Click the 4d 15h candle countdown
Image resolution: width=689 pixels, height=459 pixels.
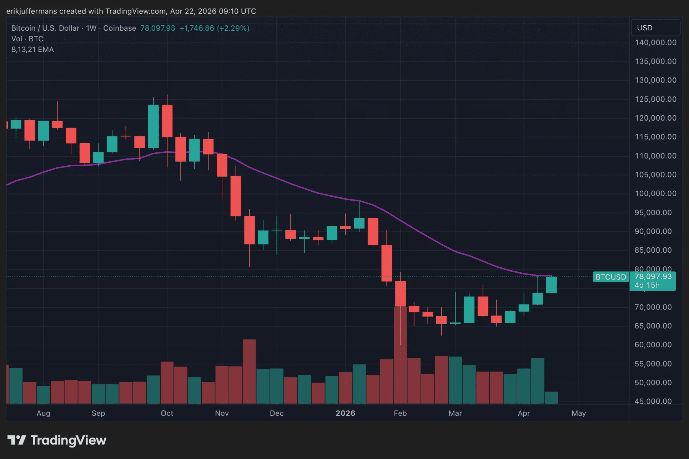click(x=647, y=285)
